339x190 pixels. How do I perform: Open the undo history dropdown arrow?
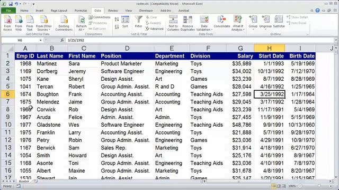coord(20,4)
